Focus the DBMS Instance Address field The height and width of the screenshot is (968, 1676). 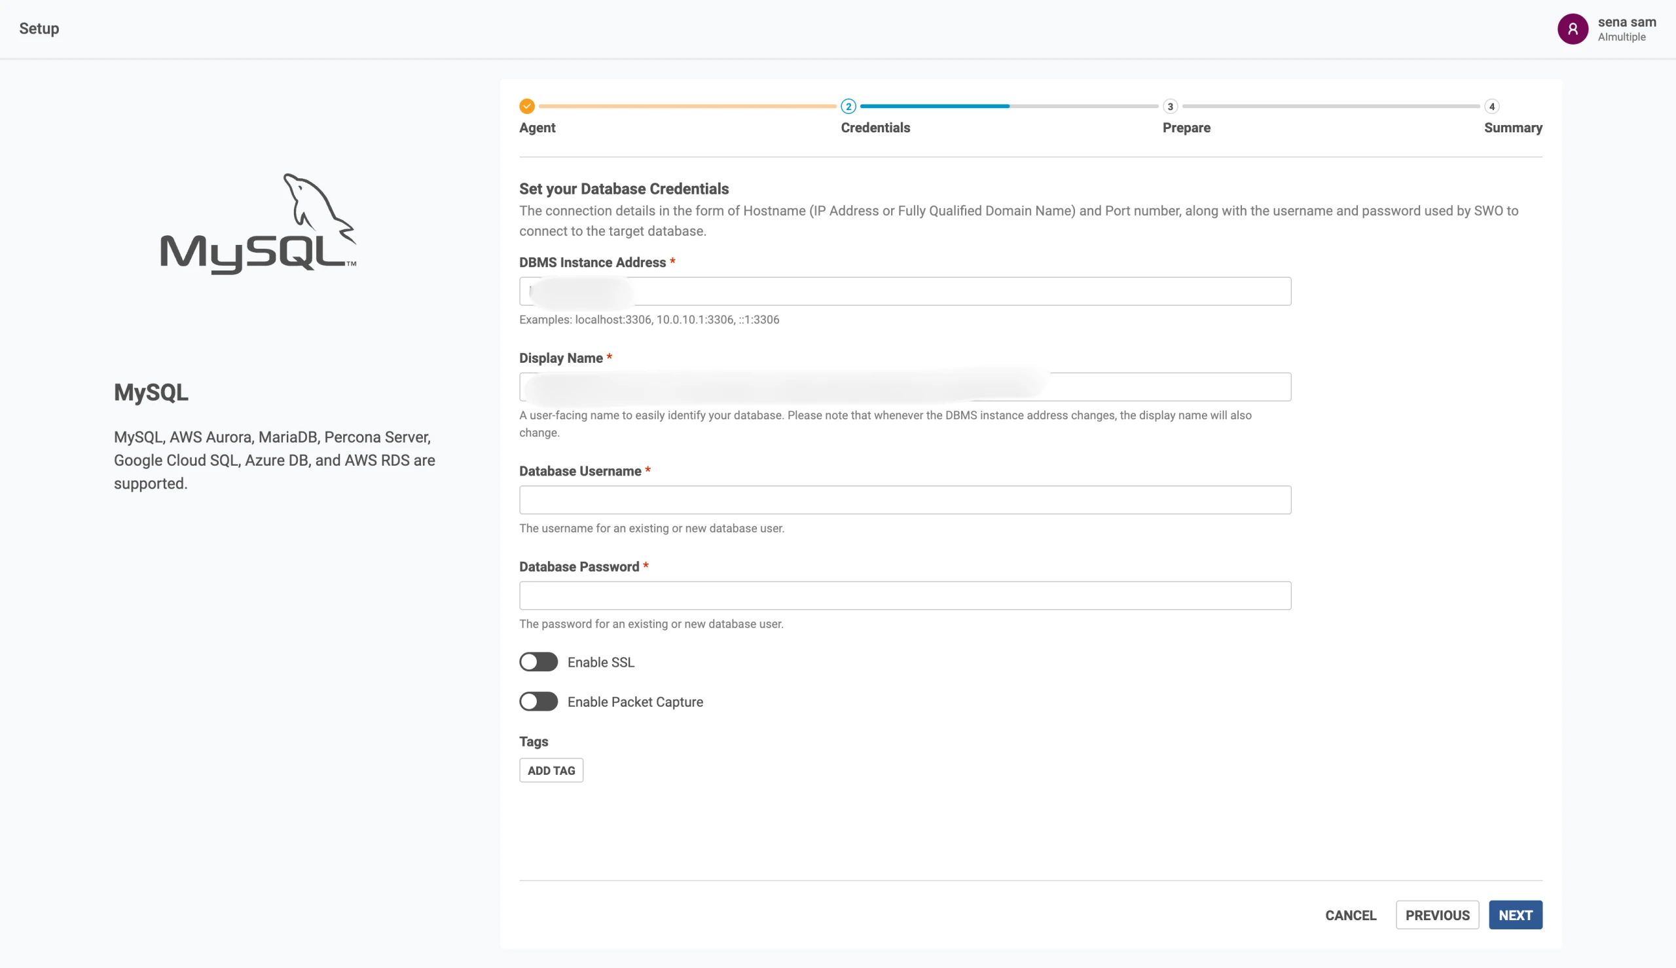(x=905, y=291)
